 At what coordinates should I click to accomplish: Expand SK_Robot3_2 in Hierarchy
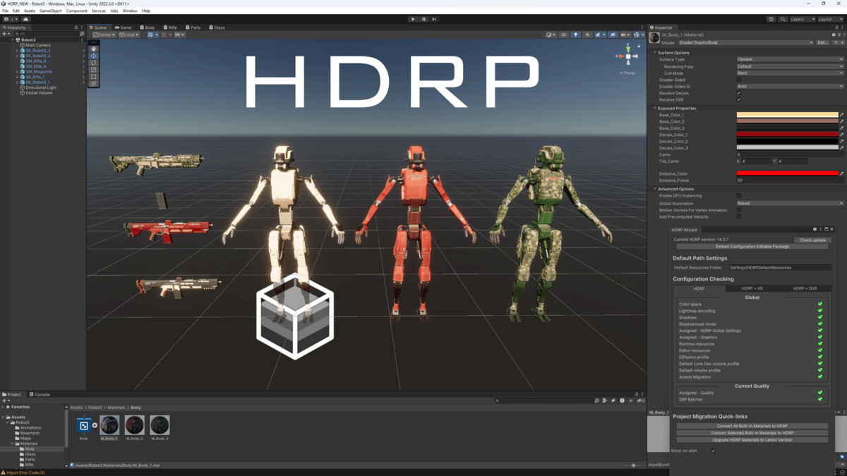point(17,51)
